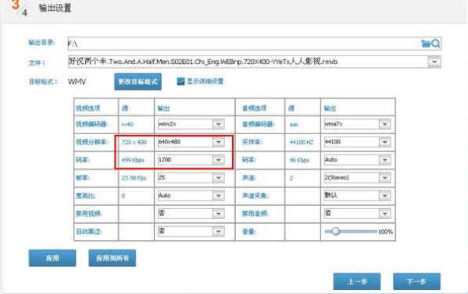Click the 更改目标格式 button
This screenshot has width=468, height=294.
138,82
